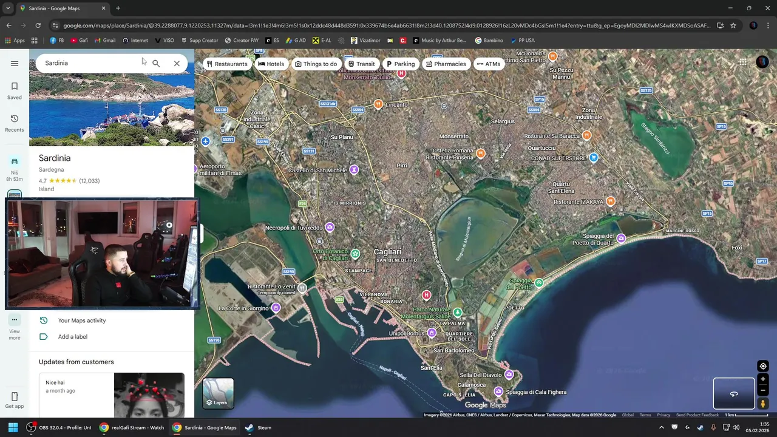
Task: Click the volume speaker tray icon
Action: pyautogui.click(x=736, y=427)
